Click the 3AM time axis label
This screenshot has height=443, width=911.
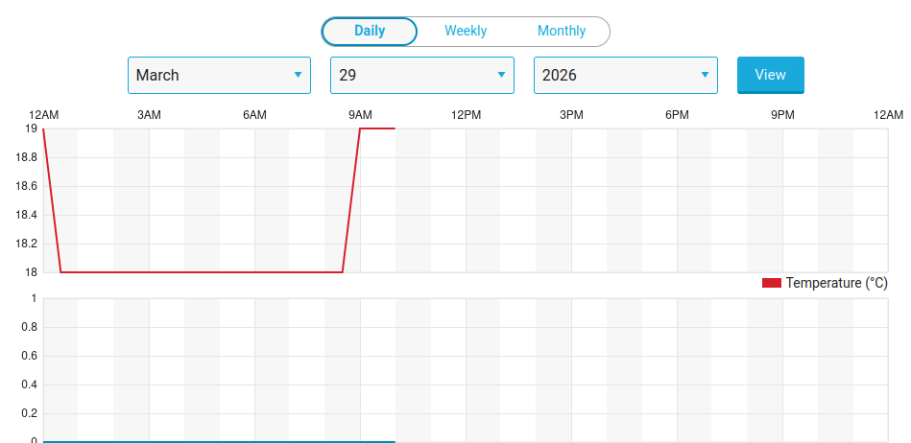point(150,115)
